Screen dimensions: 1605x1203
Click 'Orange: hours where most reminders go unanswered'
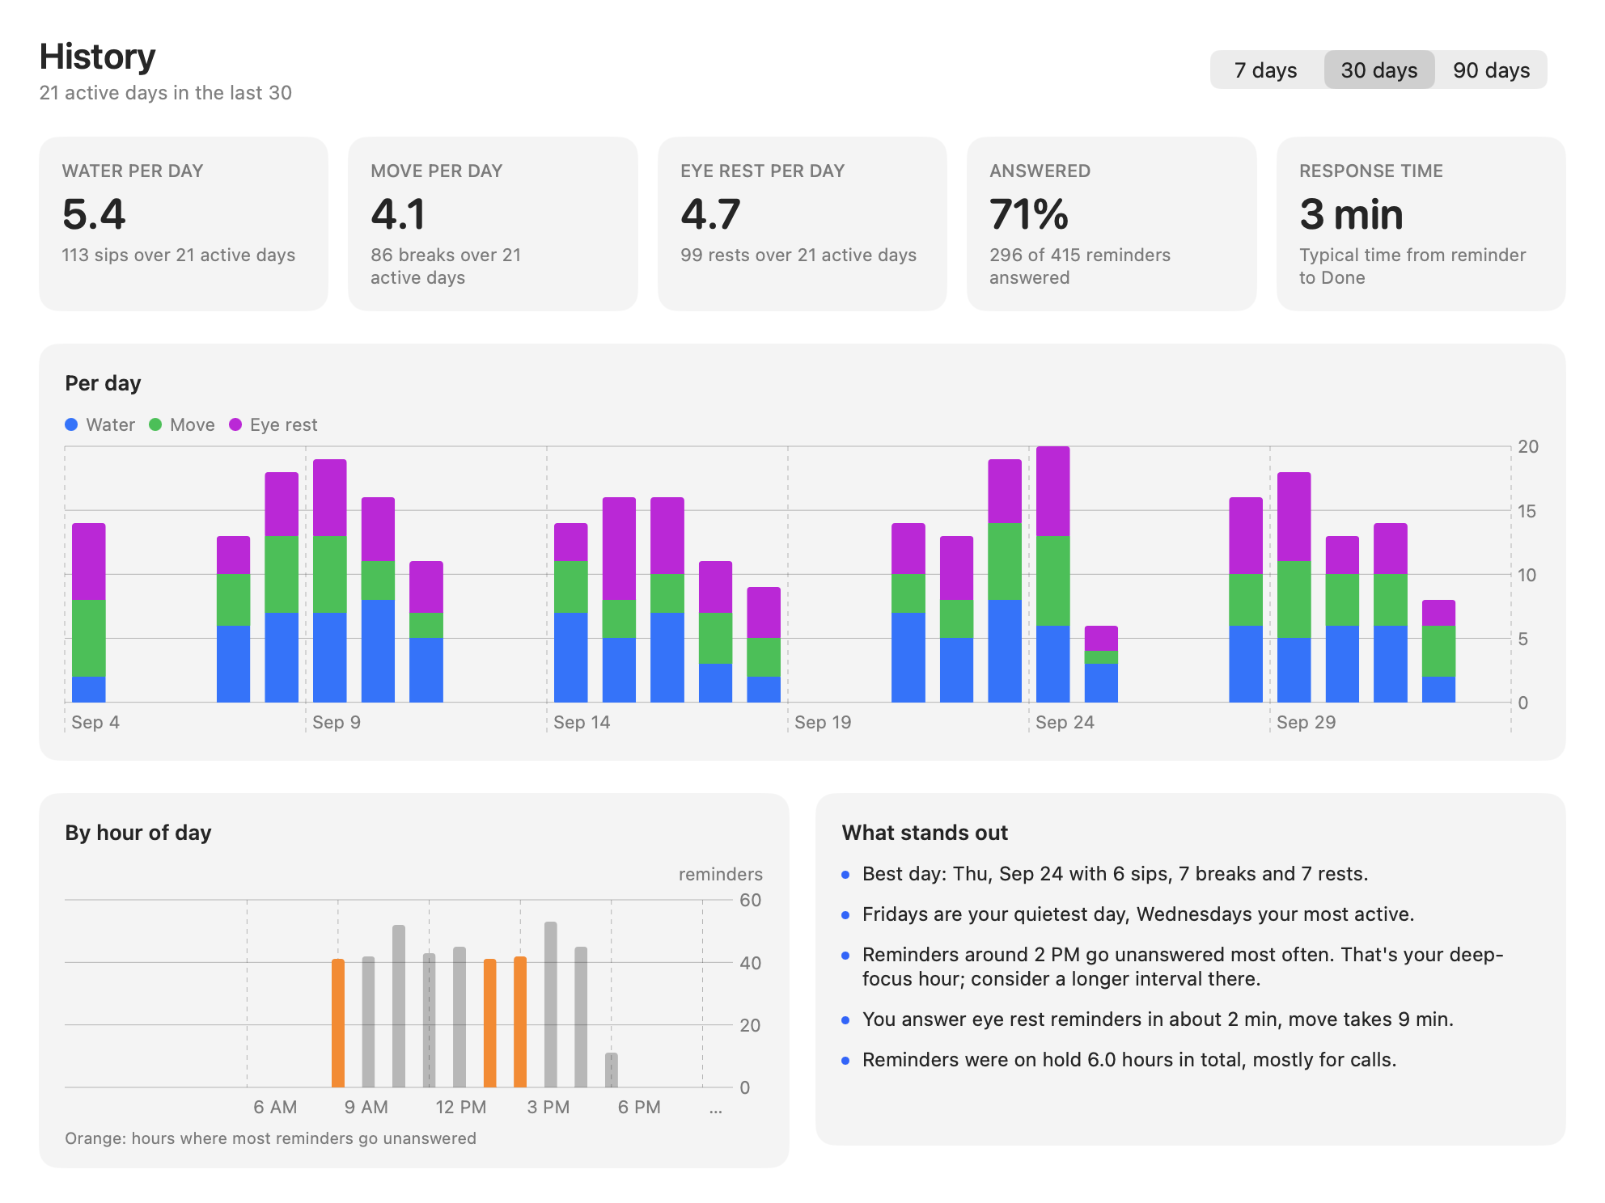270,1138
